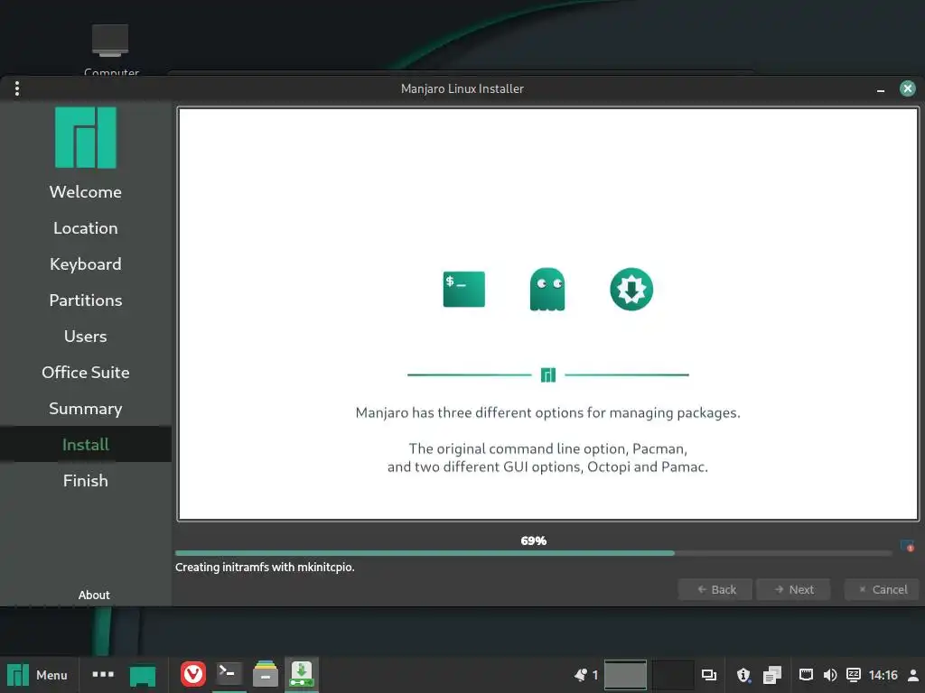
Task: Show the desktop using green taskbar icon
Action: click(142, 675)
